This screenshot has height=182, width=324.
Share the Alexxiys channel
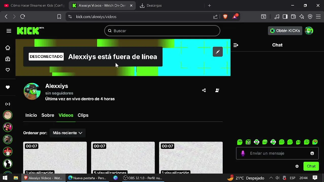coord(204,90)
